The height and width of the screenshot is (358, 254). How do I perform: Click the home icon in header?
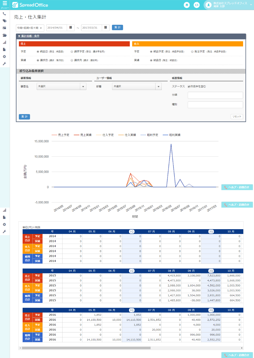[187, 5]
